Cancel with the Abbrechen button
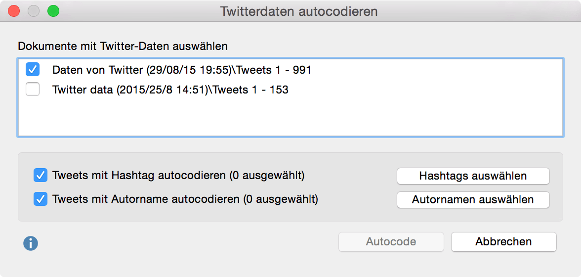The image size is (581, 277). [503, 242]
